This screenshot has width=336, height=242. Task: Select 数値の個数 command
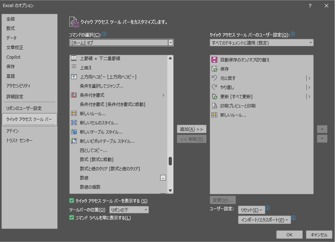[118, 187]
